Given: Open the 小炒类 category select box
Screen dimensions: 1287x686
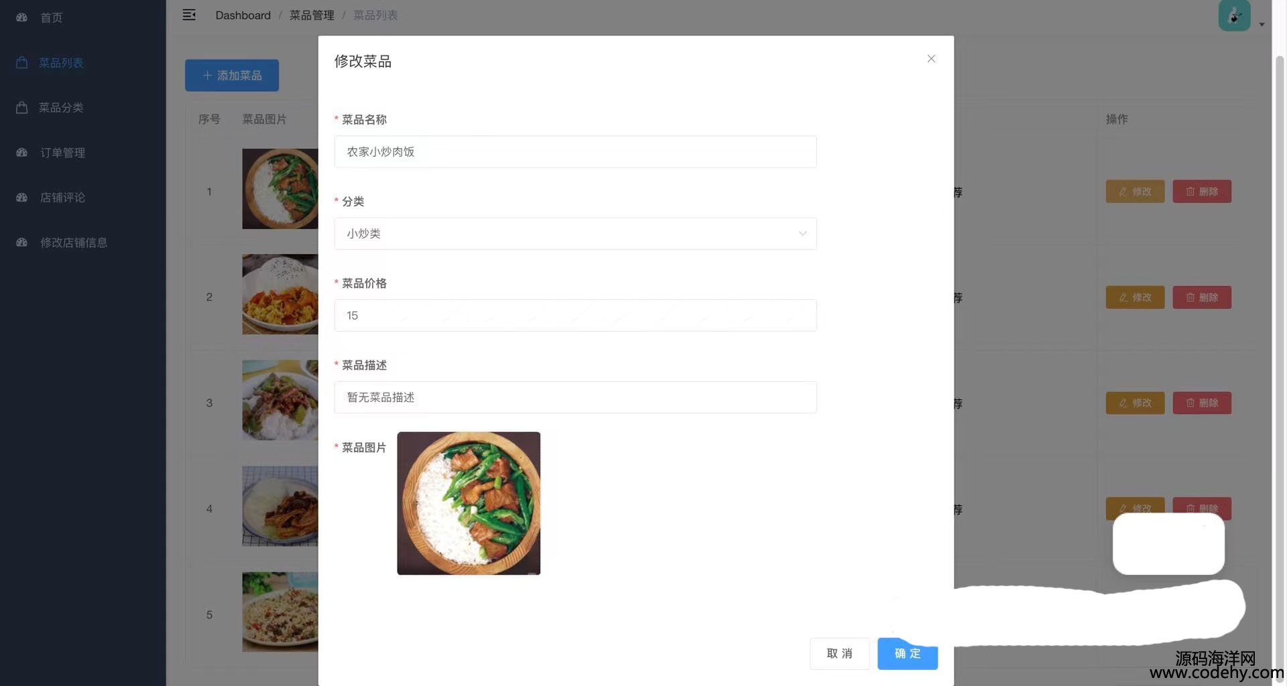Looking at the screenshot, I should [575, 234].
